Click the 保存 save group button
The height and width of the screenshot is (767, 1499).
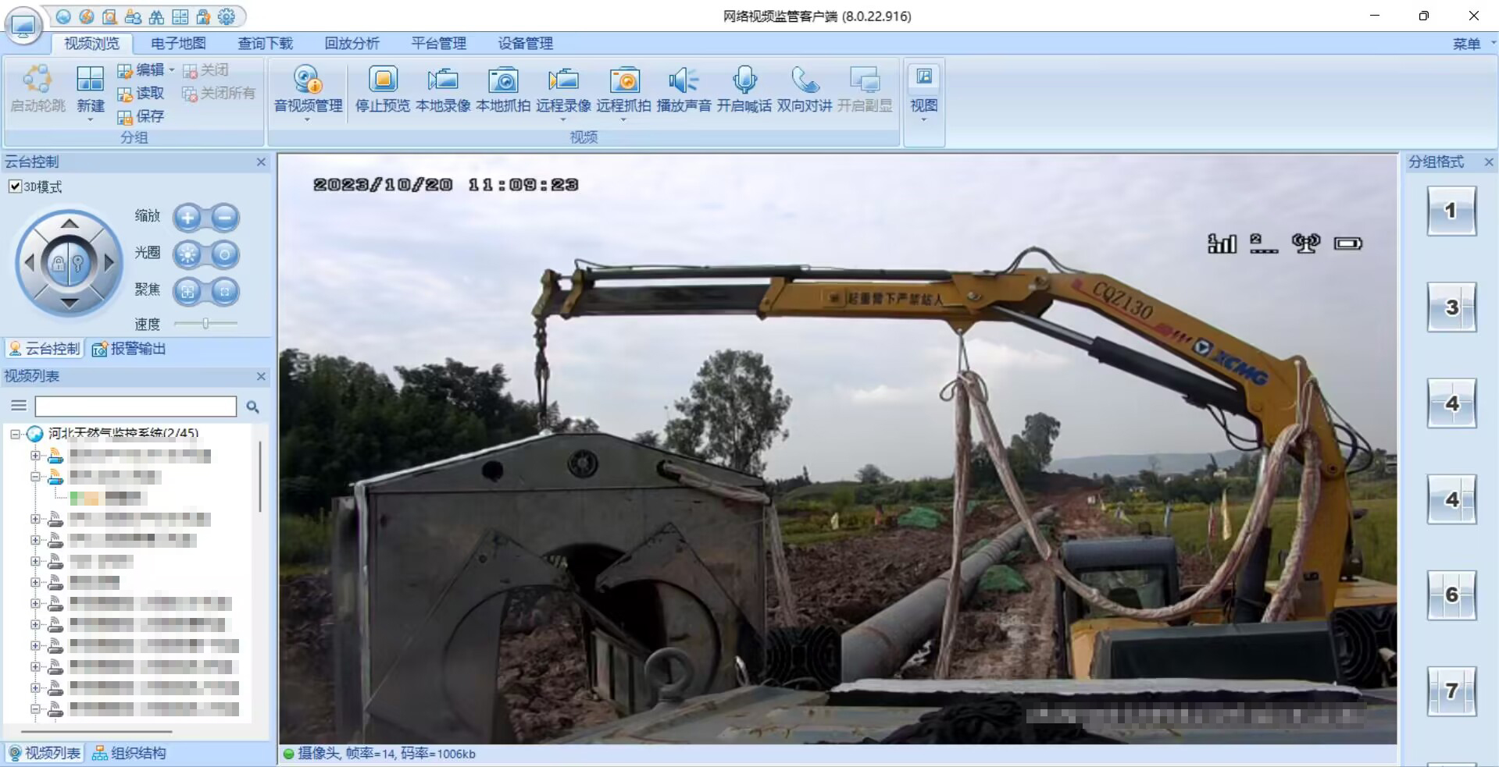click(141, 116)
